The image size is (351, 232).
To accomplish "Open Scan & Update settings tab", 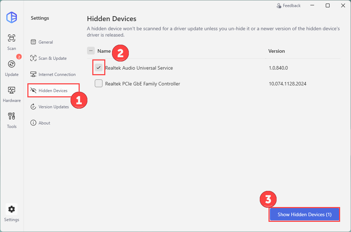I will click(52, 58).
